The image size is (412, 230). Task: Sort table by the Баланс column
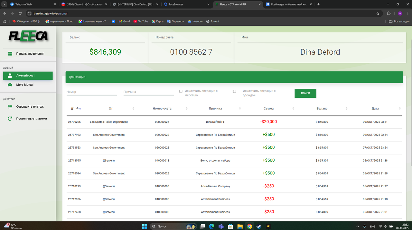point(322,109)
